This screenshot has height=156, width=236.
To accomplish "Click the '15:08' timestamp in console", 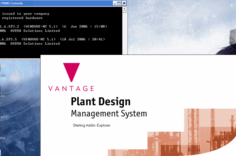I will tap(99, 26).
